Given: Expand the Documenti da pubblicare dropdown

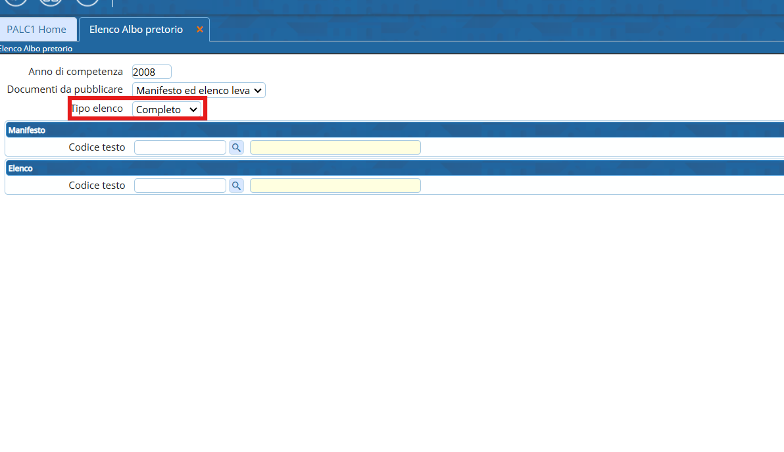Looking at the screenshot, I should (199, 91).
